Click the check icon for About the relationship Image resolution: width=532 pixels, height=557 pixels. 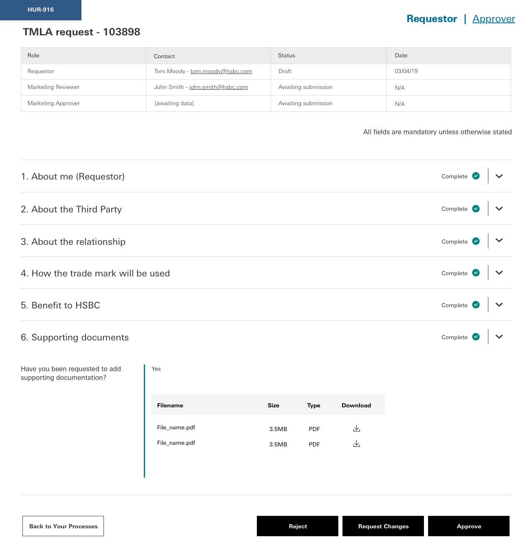476,241
